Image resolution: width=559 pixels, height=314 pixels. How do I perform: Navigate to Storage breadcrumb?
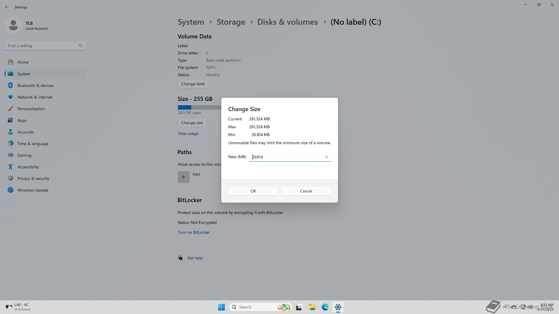click(231, 22)
